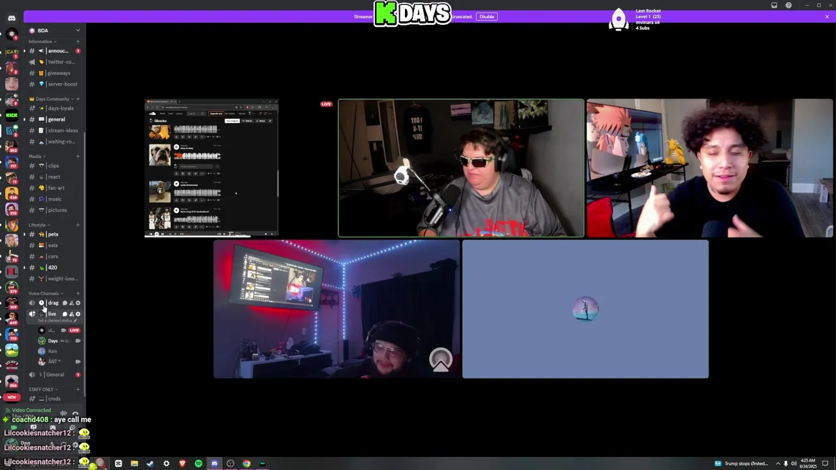This screenshot has height=470, width=836.
Task: Open the cmds channel
Action: pyautogui.click(x=55, y=399)
